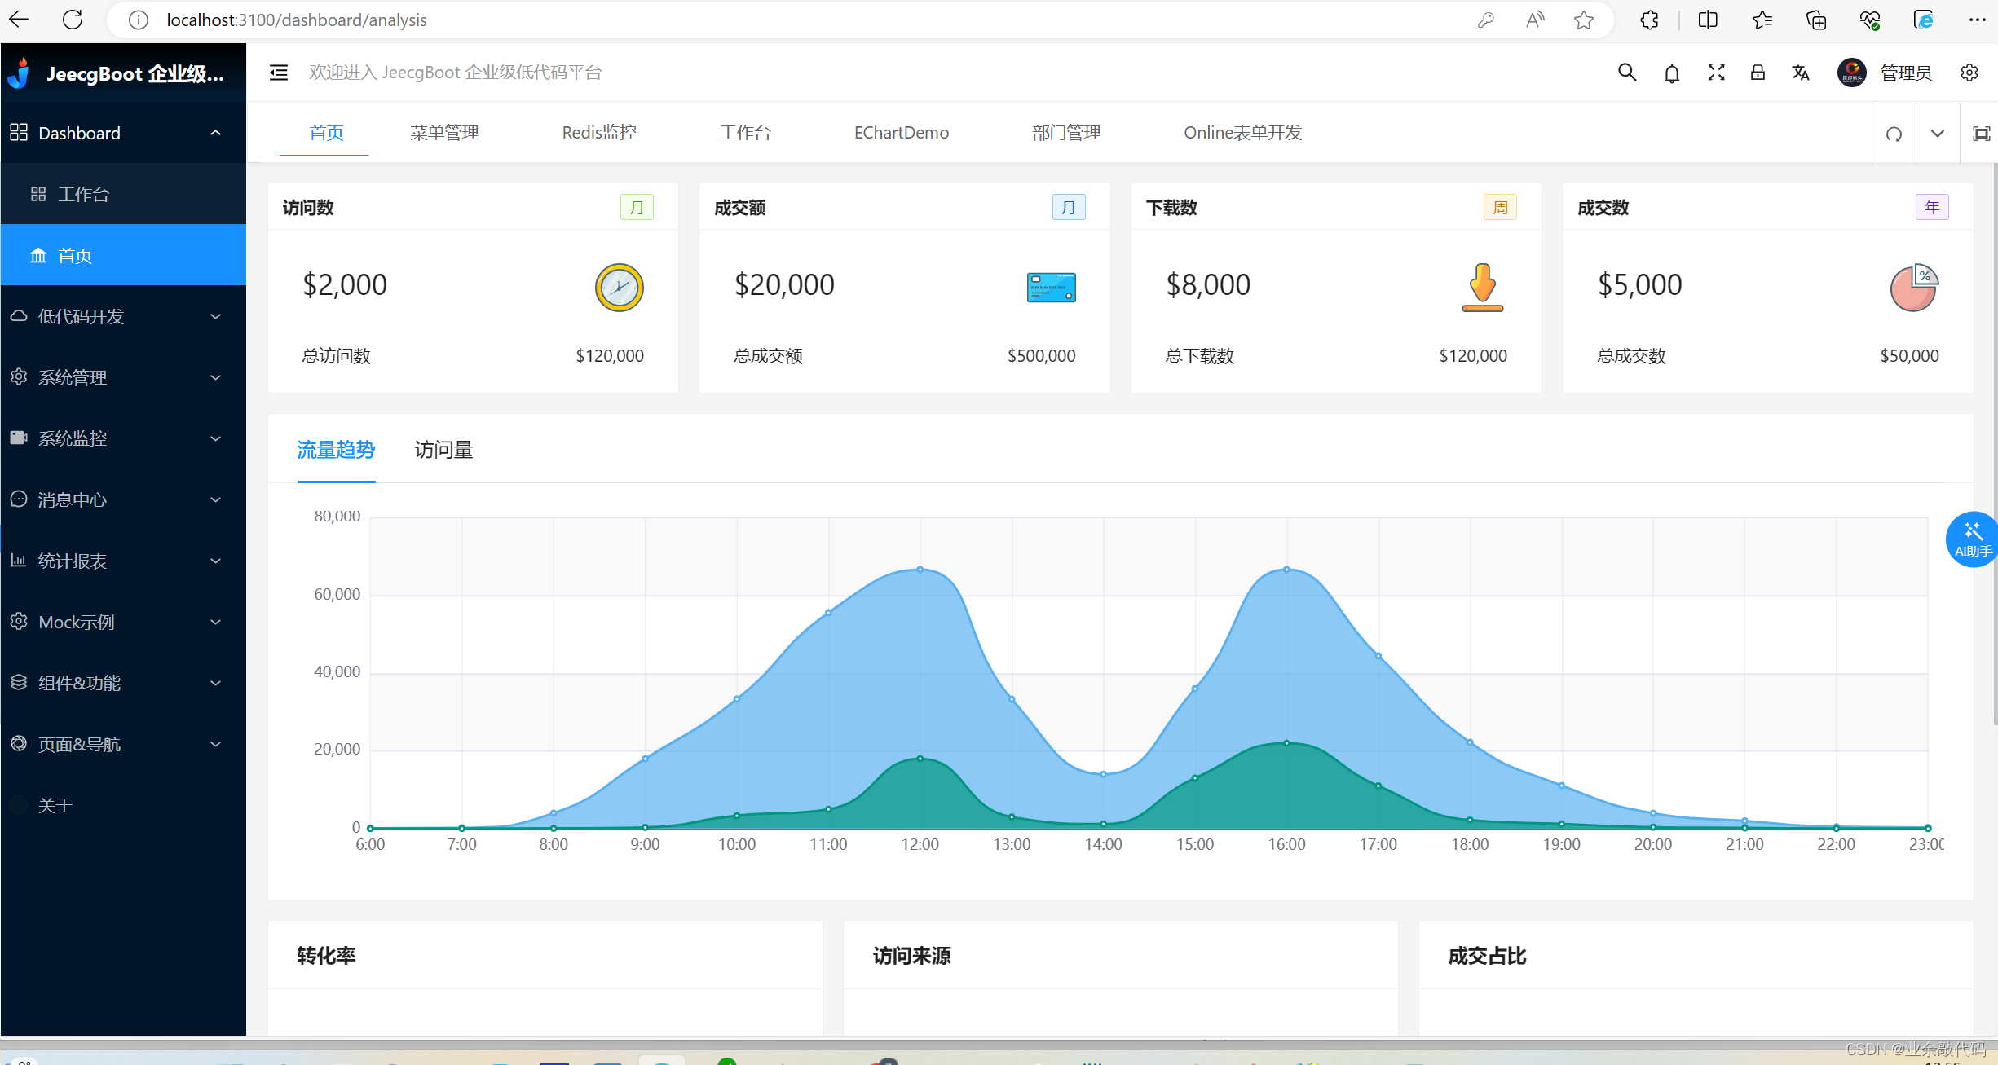The width and height of the screenshot is (1998, 1065).
Task: Switch to the Online表单开发 page tab
Action: tap(1243, 133)
